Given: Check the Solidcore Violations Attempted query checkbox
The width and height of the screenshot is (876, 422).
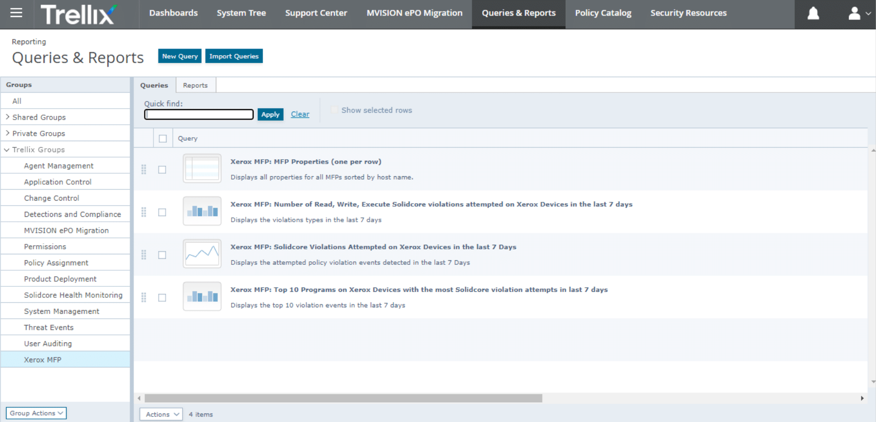Looking at the screenshot, I should (162, 255).
